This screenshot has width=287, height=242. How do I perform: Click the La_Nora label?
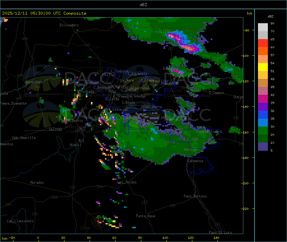tap(127, 80)
